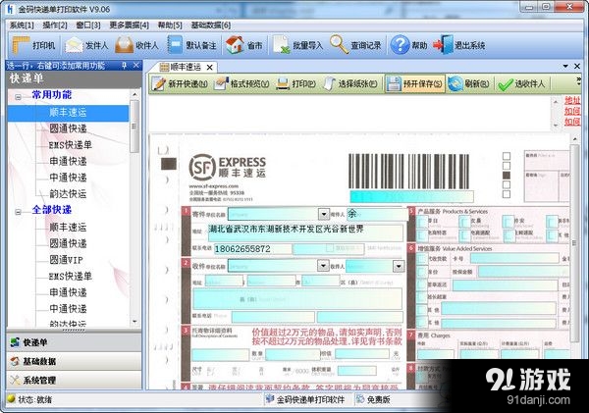Screen dimensions: 589x413
Task: Open the 收件人 recipient inbox icon
Action: (125, 45)
